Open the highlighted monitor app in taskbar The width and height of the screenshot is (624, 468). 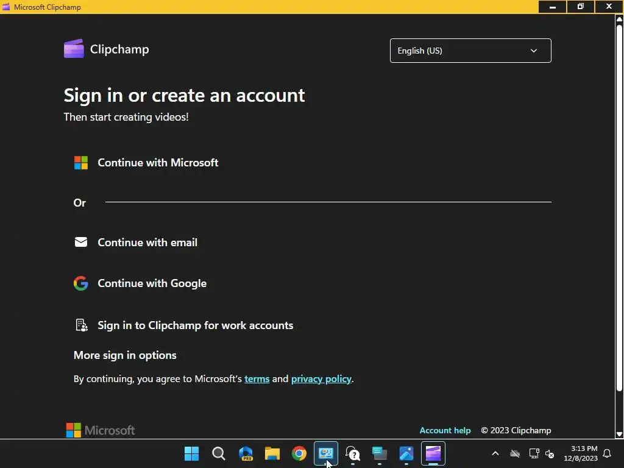click(326, 453)
